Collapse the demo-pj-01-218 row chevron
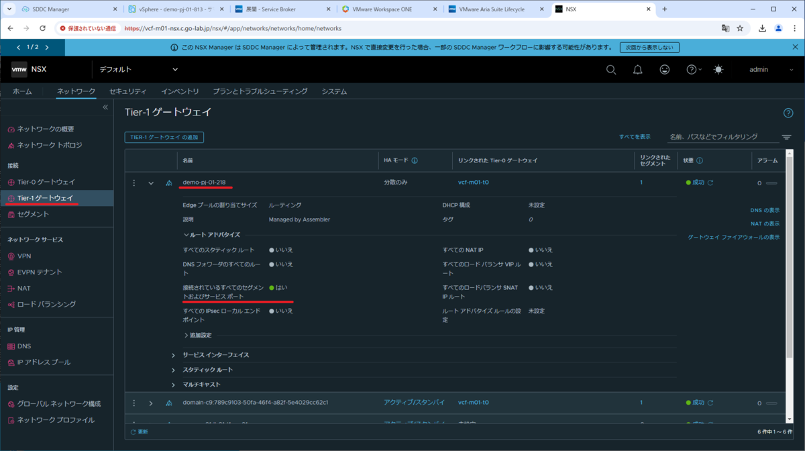Image resolution: width=805 pixels, height=451 pixels. point(151,183)
